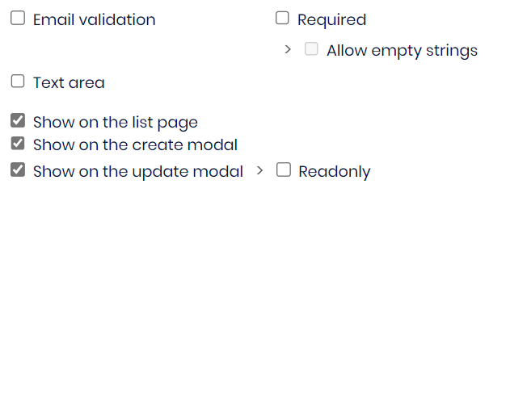
Task: Click the 'Text area' label text
Action: point(69,82)
